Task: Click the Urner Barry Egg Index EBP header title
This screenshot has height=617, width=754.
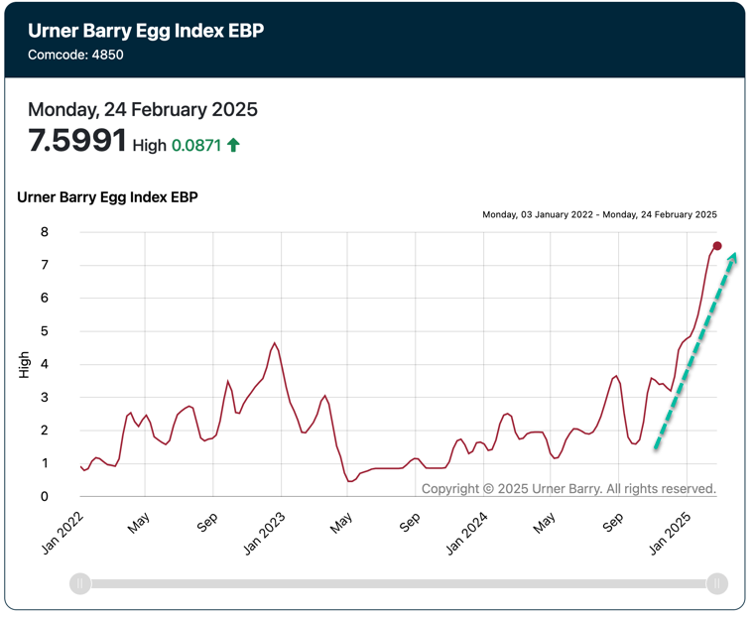Action: [x=145, y=30]
